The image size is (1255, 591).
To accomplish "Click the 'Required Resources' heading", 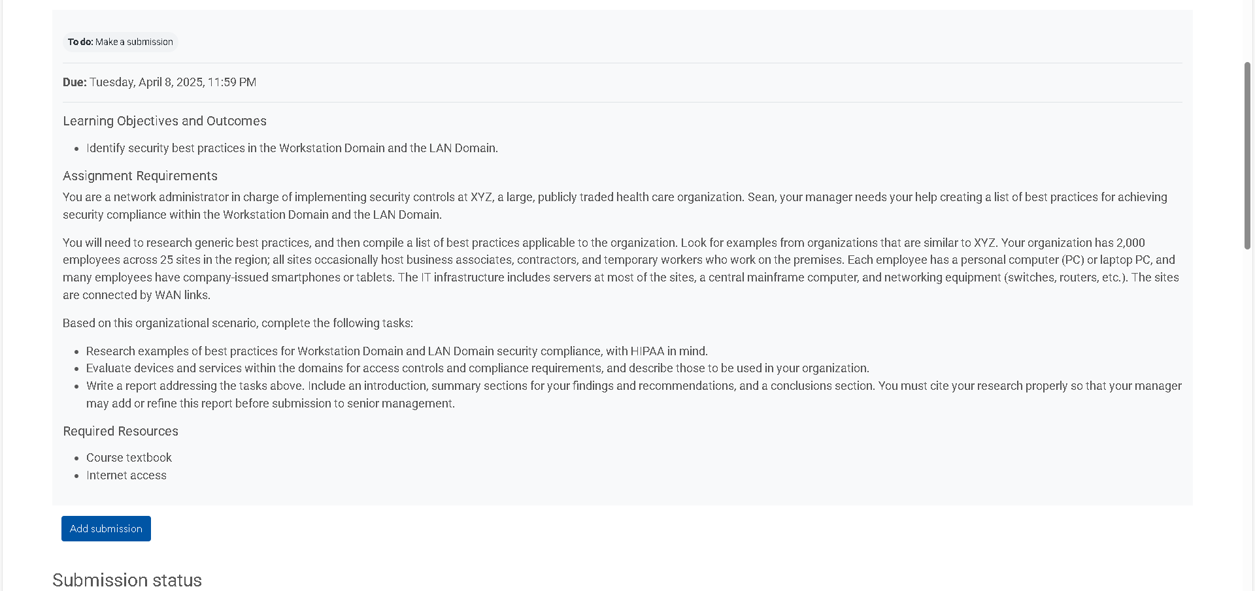I will [x=120, y=431].
